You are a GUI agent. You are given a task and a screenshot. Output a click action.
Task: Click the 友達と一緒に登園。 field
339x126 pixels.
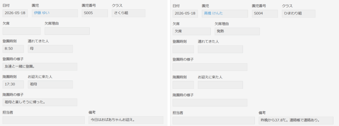[40, 67]
